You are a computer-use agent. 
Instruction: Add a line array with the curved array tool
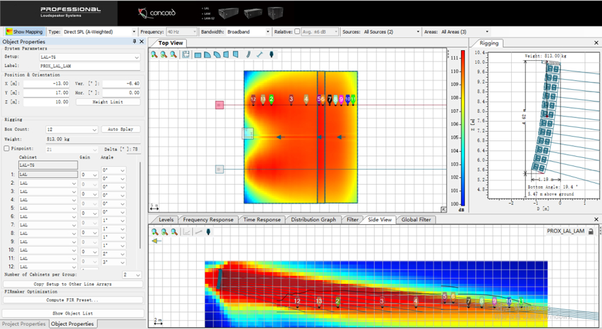click(x=249, y=55)
